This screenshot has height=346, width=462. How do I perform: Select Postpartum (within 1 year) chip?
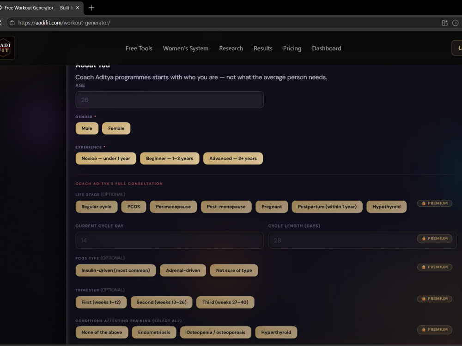point(327,207)
